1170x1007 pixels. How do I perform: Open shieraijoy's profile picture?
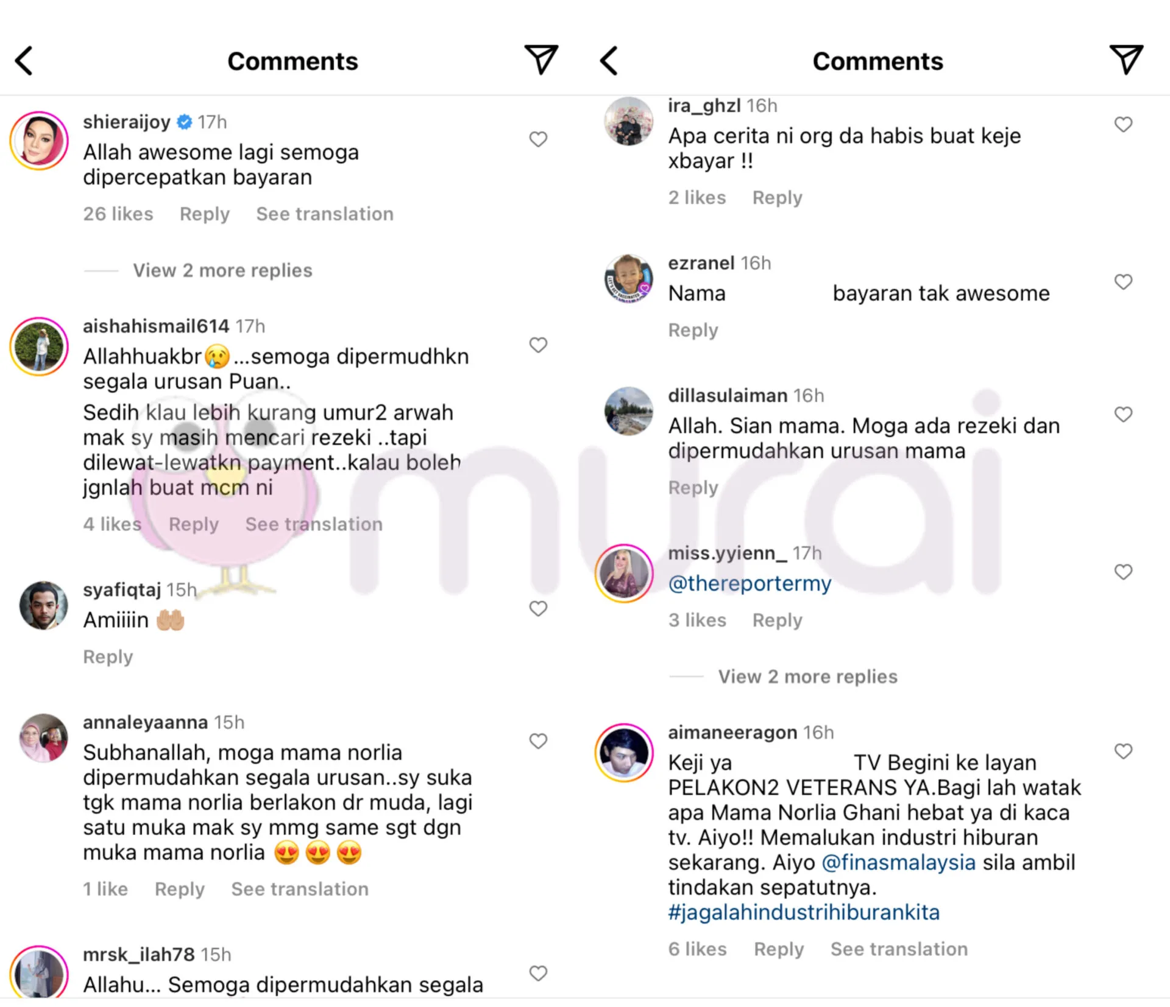[39, 141]
